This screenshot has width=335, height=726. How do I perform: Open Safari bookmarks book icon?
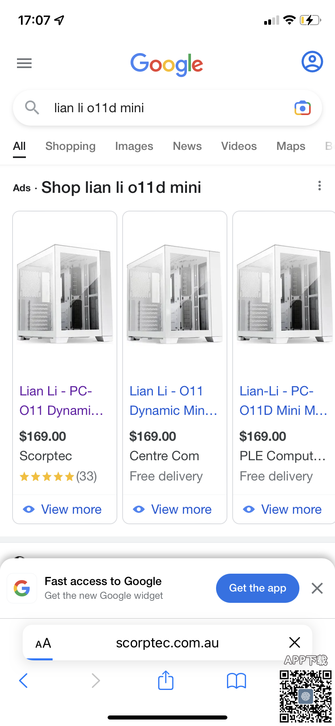coord(236,681)
